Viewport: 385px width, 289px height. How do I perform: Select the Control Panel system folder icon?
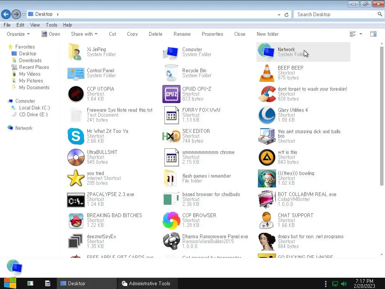coord(76,74)
